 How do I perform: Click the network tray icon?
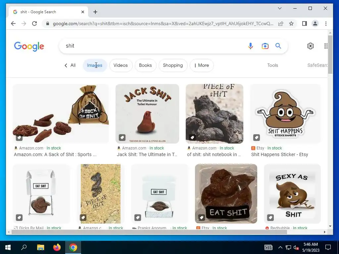click(288, 247)
